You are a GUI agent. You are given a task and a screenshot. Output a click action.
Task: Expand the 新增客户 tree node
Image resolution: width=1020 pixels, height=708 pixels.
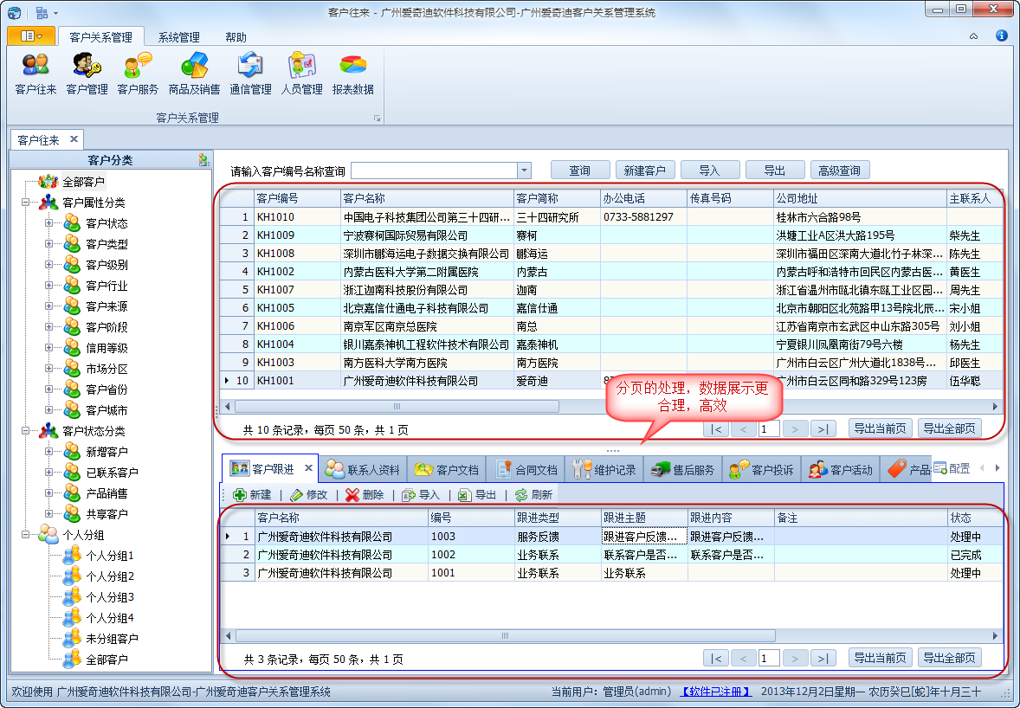48,451
